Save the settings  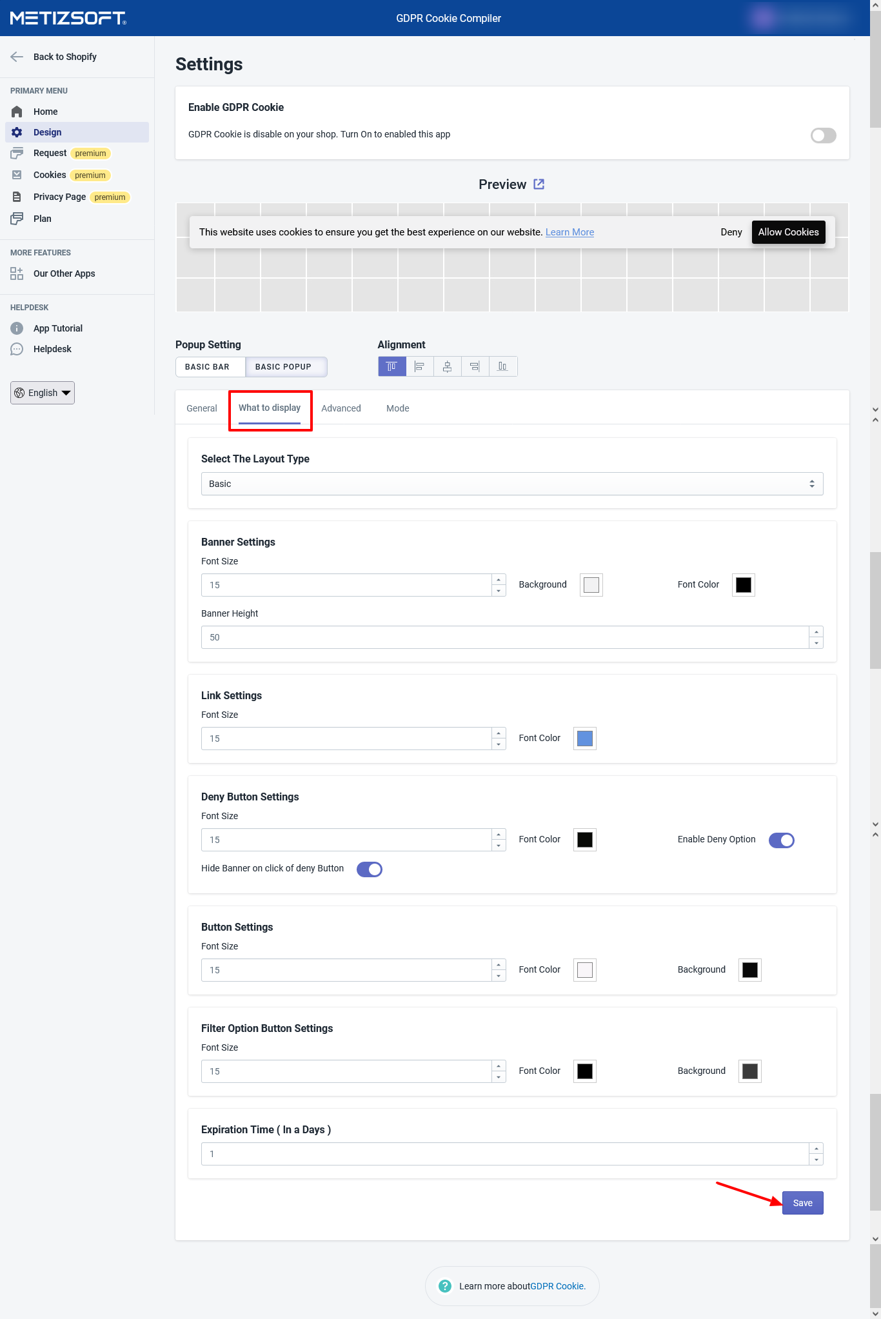pos(802,1203)
